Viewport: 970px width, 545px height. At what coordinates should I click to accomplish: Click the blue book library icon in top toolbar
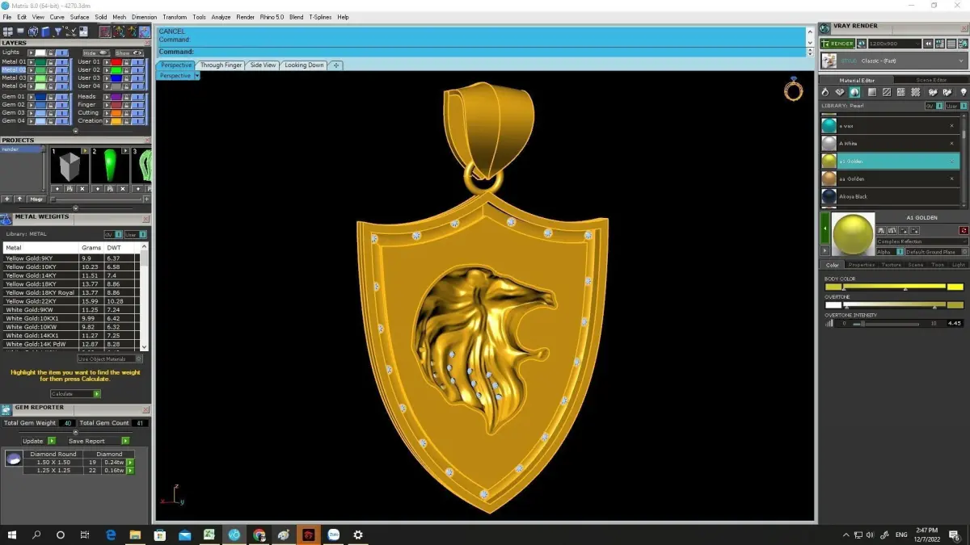click(45, 31)
